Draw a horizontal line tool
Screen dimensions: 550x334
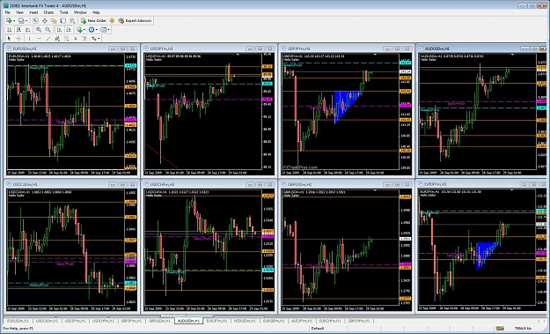point(39,39)
